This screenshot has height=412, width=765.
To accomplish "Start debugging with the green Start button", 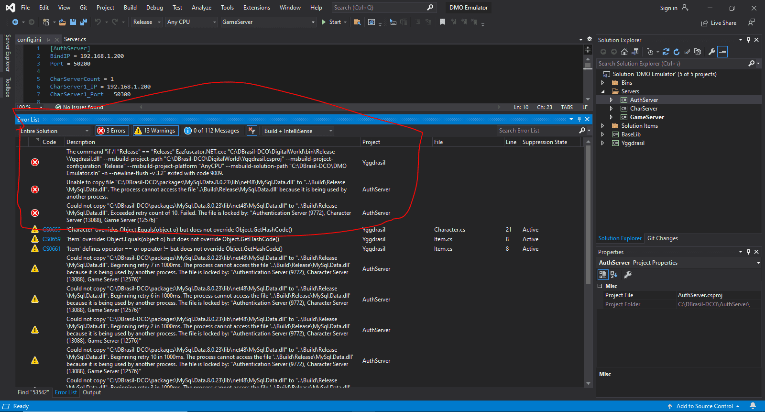I will pyautogui.click(x=331, y=22).
